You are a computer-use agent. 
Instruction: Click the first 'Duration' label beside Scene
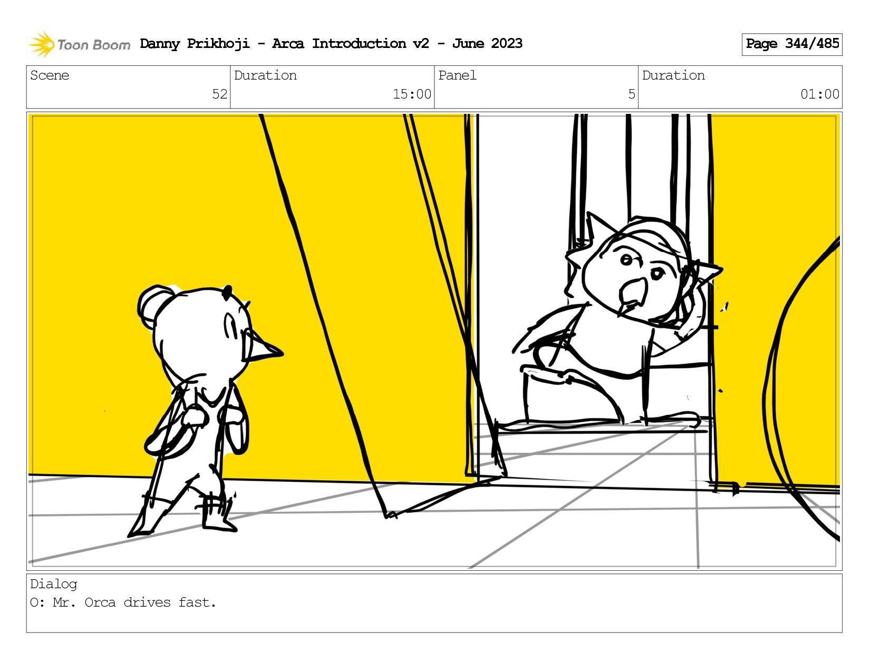click(x=265, y=75)
